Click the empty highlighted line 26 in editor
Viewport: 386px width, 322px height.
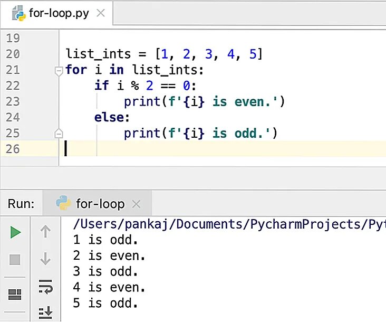pos(223,149)
